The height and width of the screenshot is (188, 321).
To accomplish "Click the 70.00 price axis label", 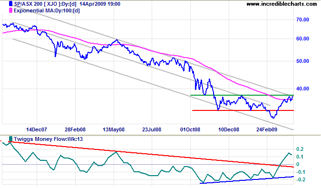I will pyautogui.click(x=302, y=20).
